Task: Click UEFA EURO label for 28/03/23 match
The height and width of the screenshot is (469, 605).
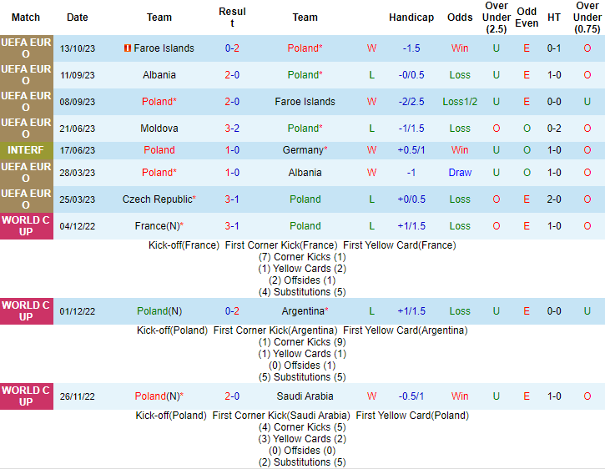Action: [x=26, y=173]
